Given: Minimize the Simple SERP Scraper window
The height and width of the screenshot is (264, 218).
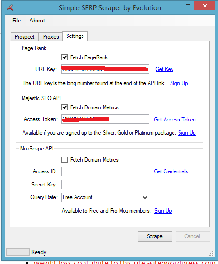Looking at the screenshot, I should (175, 7).
